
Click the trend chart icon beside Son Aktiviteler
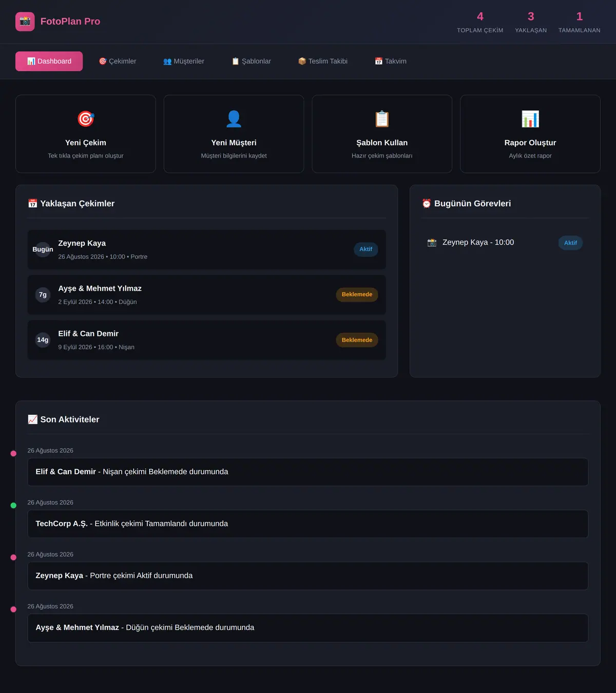point(32,420)
